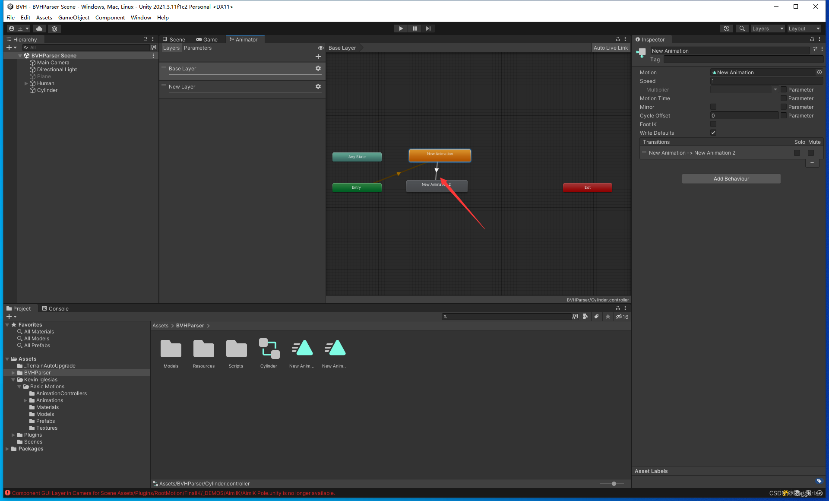Open the GameObject menu
Screen dimensions: 829x501
click(x=73, y=18)
